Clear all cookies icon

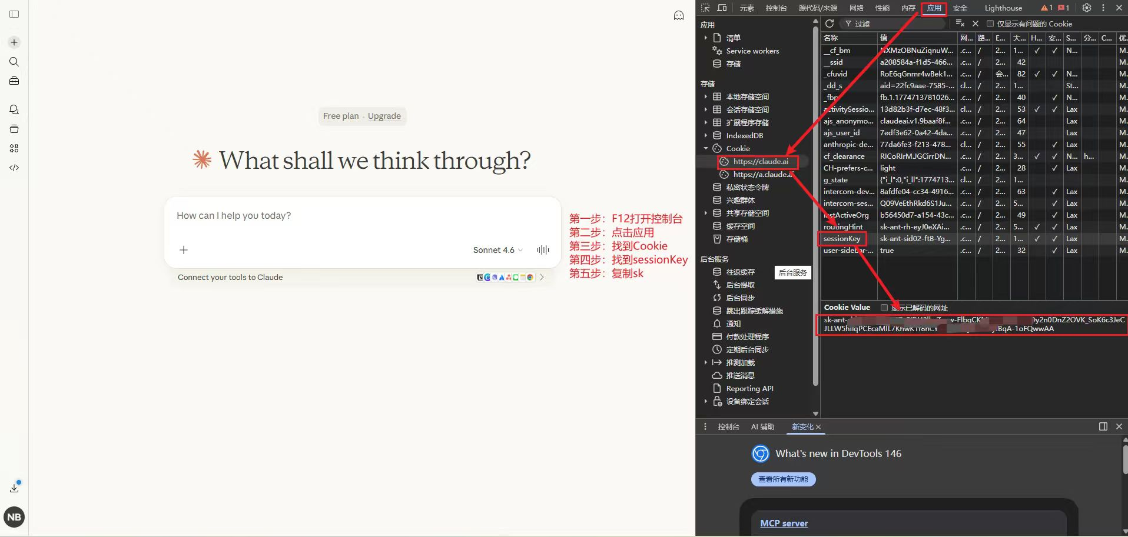point(960,24)
